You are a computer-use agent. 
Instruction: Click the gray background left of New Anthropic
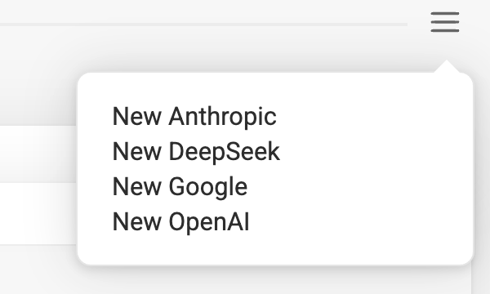click(38, 97)
